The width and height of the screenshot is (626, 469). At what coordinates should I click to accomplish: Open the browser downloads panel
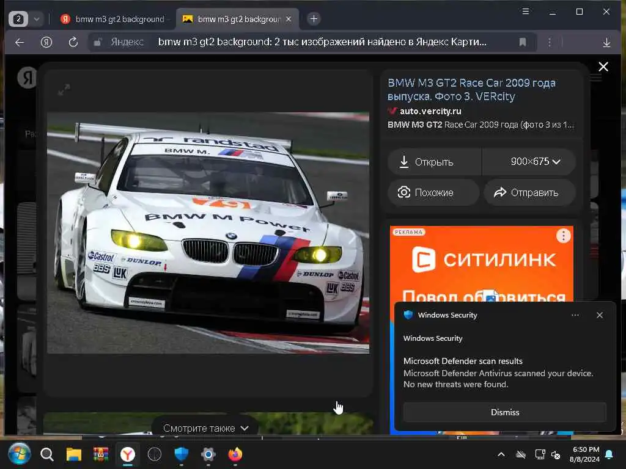(606, 42)
